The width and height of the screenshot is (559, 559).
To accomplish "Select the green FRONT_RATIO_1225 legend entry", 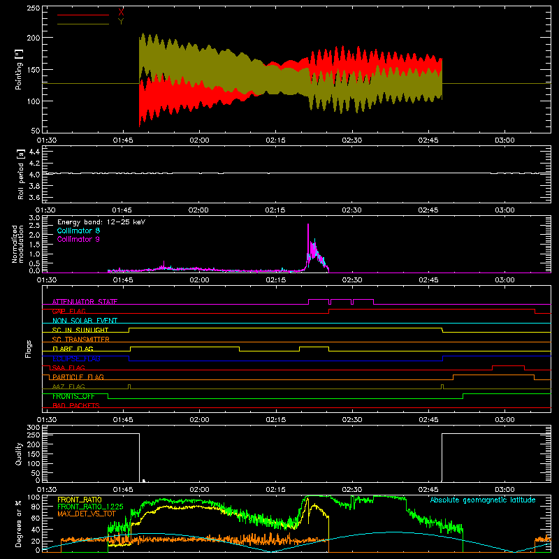I will coord(90,506).
